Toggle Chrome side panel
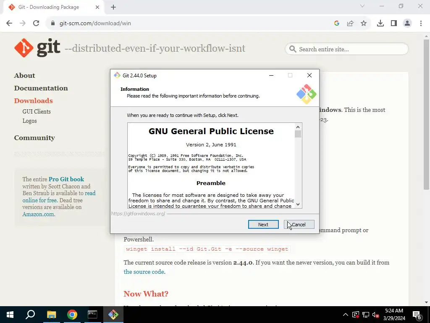Image resolution: width=430 pixels, height=323 pixels. tap(394, 24)
